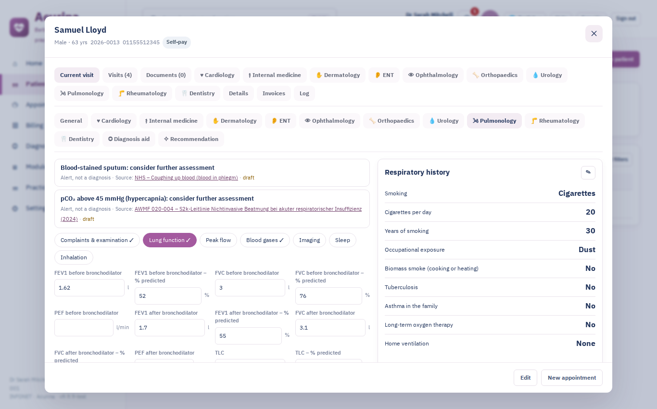Image resolution: width=657 pixels, height=409 pixels.
Task: Show the Blood gases section
Action: tap(265, 240)
